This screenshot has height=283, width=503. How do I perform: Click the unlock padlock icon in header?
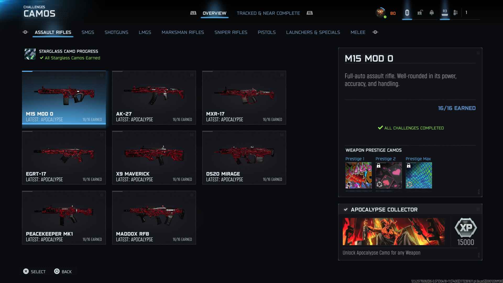(x=420, y=13)
